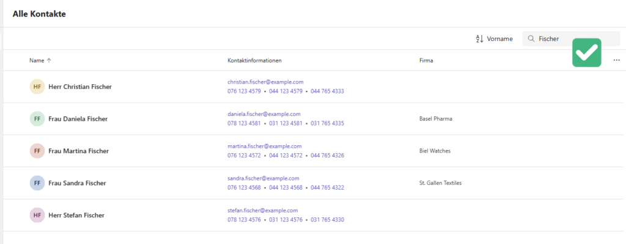Click the Firma column header
The height and width of the screenshot is (244, 626).
coord(426,60)
